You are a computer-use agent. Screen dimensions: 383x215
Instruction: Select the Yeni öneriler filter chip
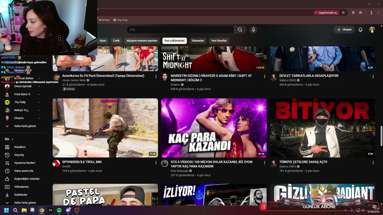point(219,41)
